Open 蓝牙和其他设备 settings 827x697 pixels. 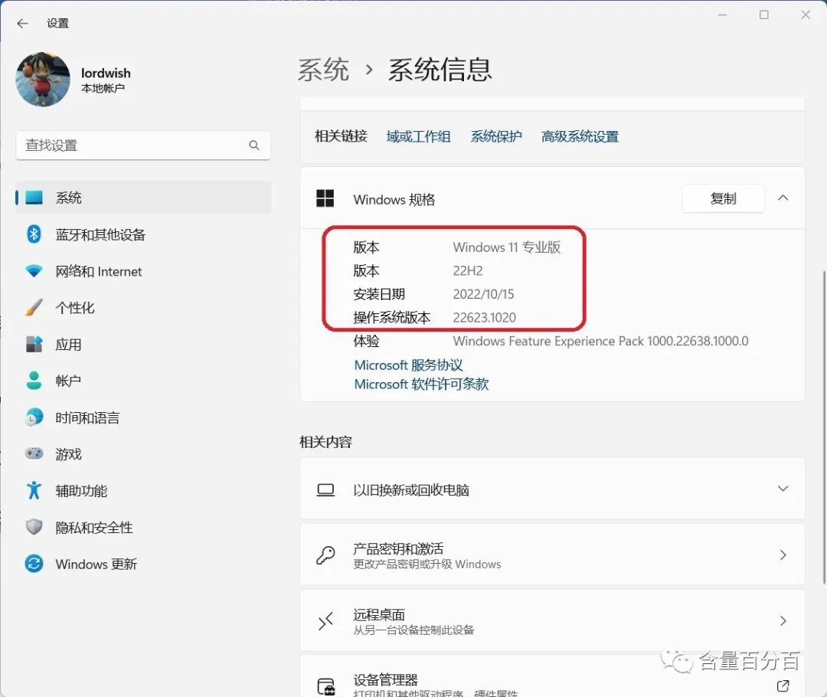pyautogui.click(x=143, y=234)
